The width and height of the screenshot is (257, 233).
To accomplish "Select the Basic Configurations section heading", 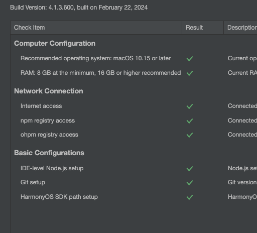I will 49,153.
